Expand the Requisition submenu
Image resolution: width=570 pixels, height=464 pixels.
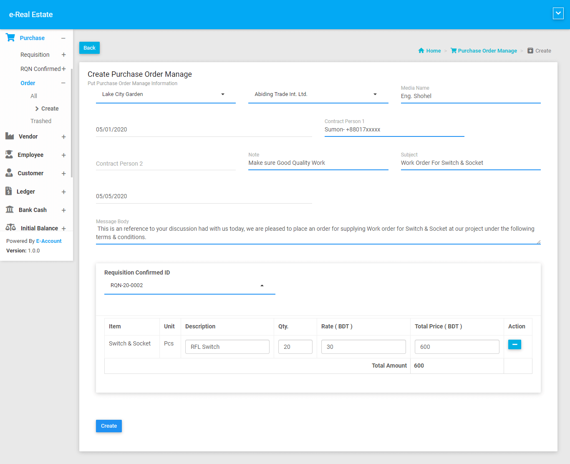[x=63, y=55]
